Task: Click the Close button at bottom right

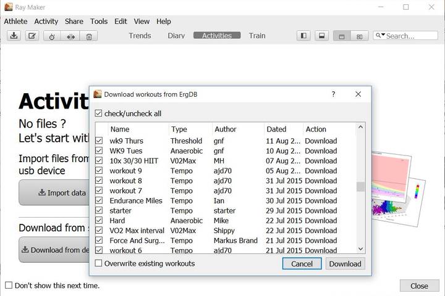Action: pyautogui.click(x=419, y=286)
